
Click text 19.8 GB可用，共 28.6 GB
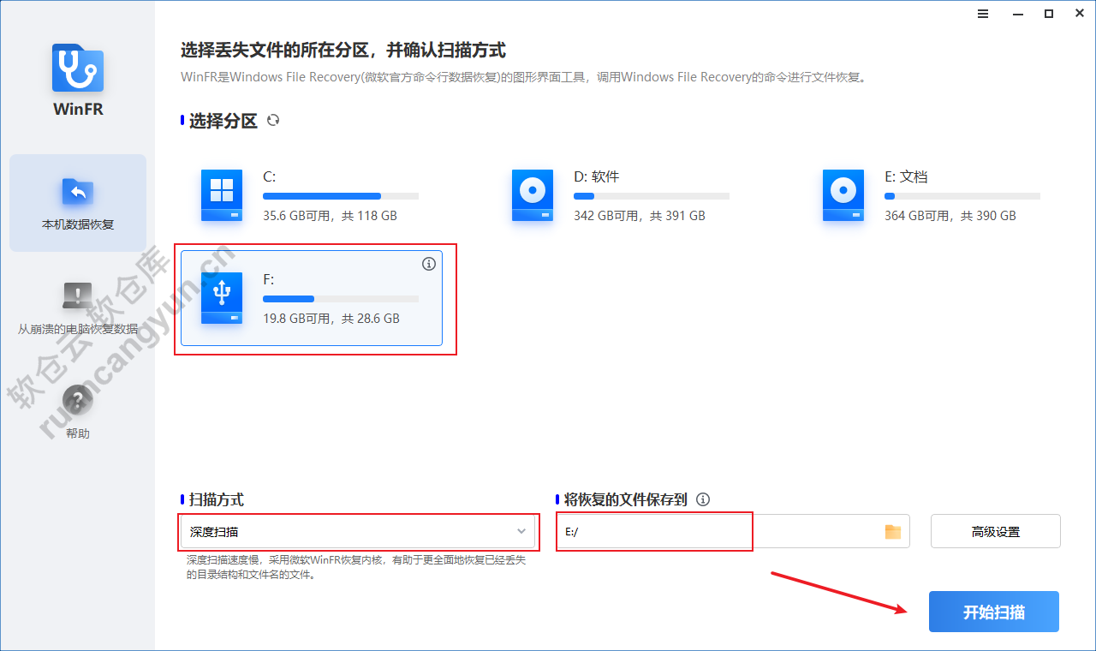[331, 319]
